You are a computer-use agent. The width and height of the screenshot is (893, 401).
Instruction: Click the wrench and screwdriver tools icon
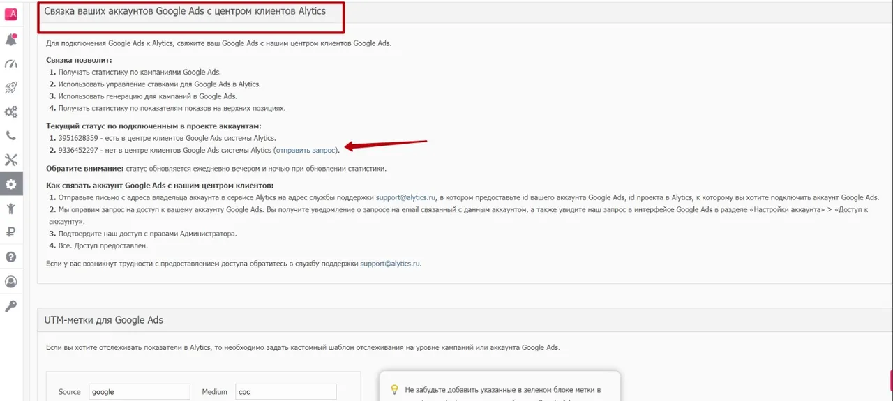pos(11,160)
